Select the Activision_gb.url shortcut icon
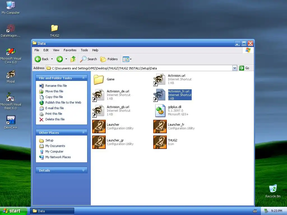This screenshot has height=215, width=287. [x=99, y=111]
